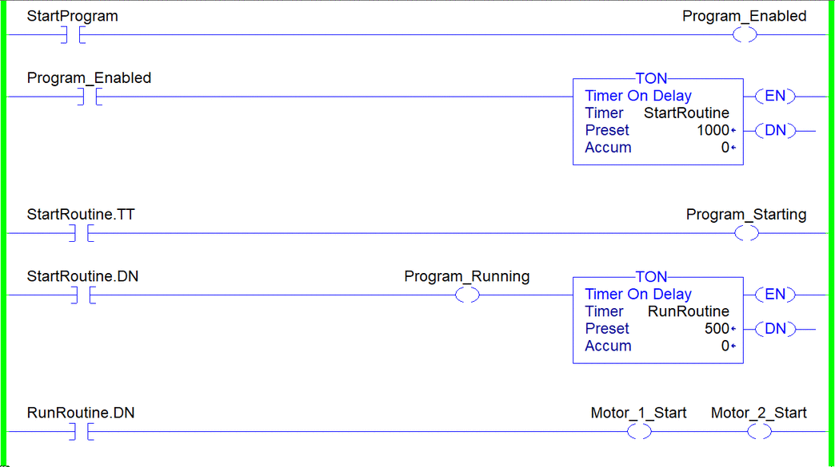Screen dimensions: 835x467
Task: Click the DN output of StartRoutine timer
Action: (775, 130)
